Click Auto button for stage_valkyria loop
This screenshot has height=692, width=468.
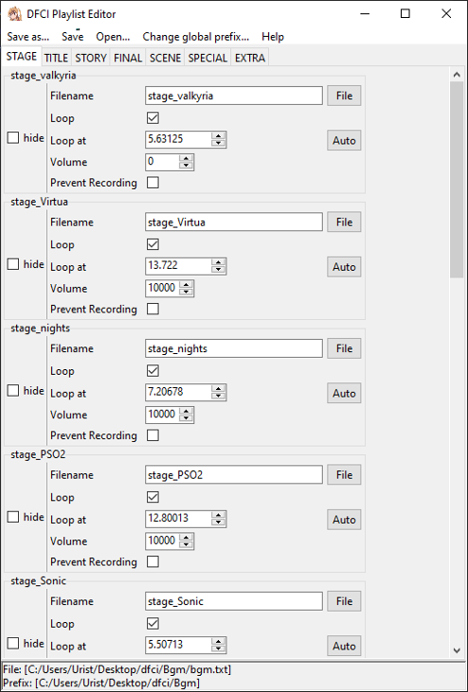coord(344,140)
